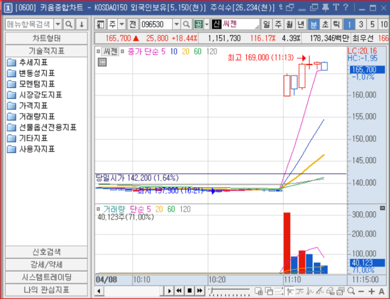Open the 신호검색 section tab
Image resolution: width=390 pixels, height=299 pixels.
pyautogui.click(x=46, y=252)
